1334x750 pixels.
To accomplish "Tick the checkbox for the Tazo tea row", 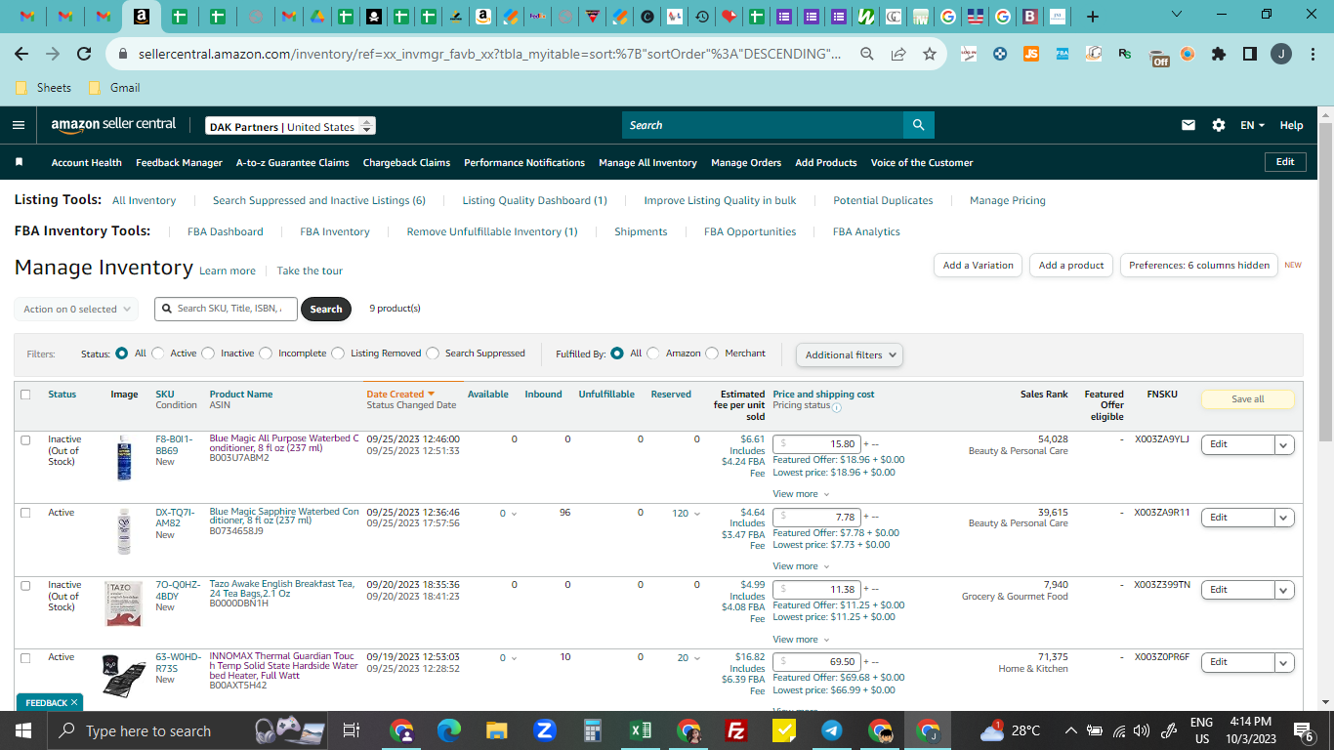I will click(25, 585).
